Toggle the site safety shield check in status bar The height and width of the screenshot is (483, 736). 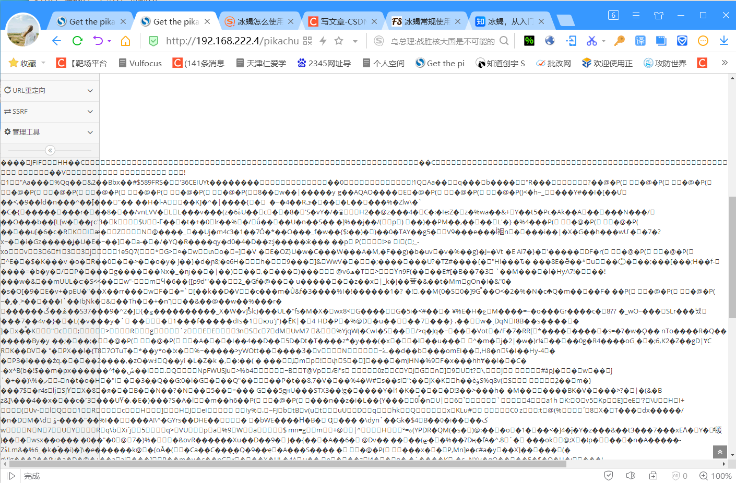pyautogui.click(x=609, y=475)
